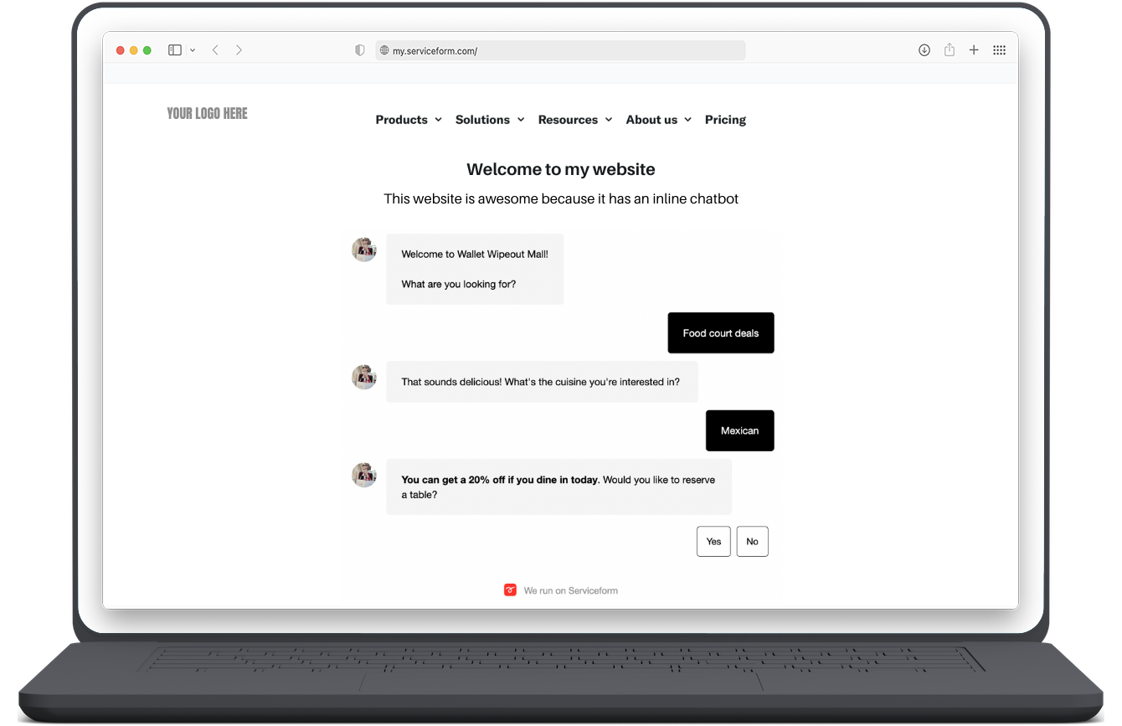Select the Food court deals reply
This screenshot has width=1122, height=726.
pyautogui.click(x=721, y=333)
